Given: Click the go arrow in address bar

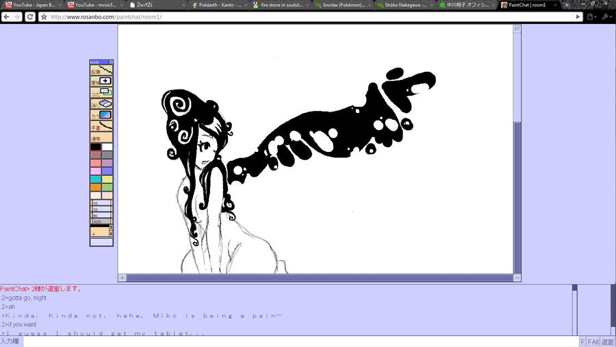Looking at the screenshot, I should (578, 17).
